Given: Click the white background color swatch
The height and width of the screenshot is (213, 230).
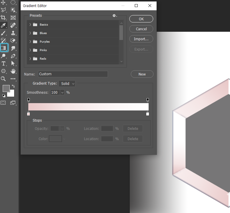Looking at the screenshot, I should click(12, 95).
